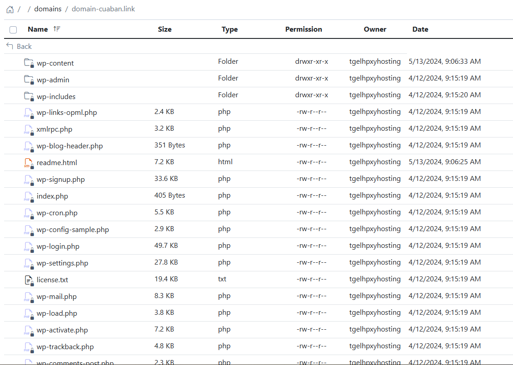
Task: Click the wp-trackback.php file icon
Action: click(29, 347)
